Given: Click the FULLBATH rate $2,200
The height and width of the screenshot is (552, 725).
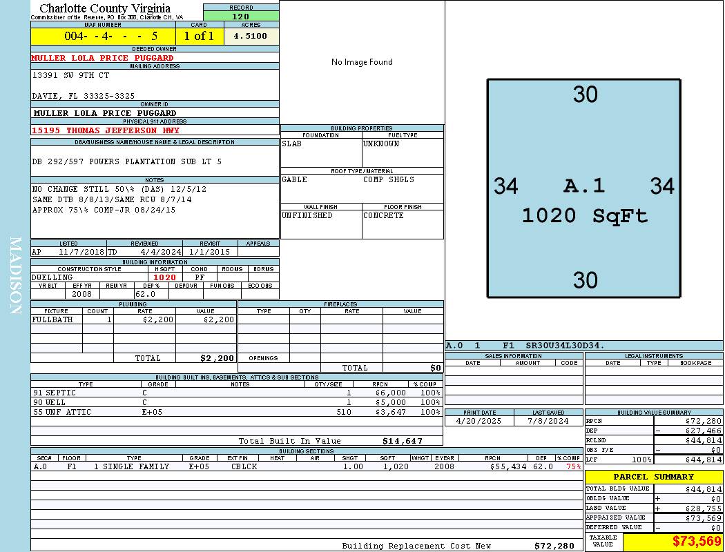Looking at the screenshot, I should (x=158, y=319).
